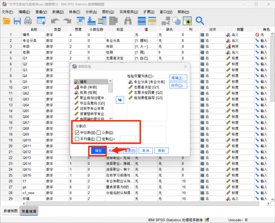
Task: Open the 实用程序(U) menu
Action: click(x=129, y=12)
